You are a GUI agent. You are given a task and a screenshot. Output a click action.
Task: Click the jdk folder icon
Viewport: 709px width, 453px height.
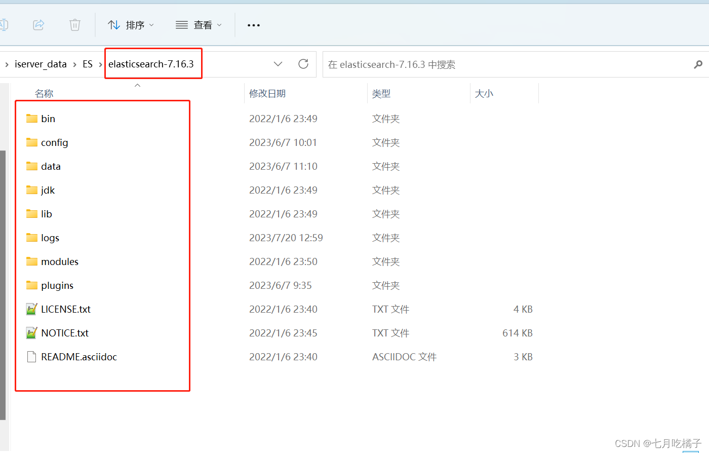32,190
